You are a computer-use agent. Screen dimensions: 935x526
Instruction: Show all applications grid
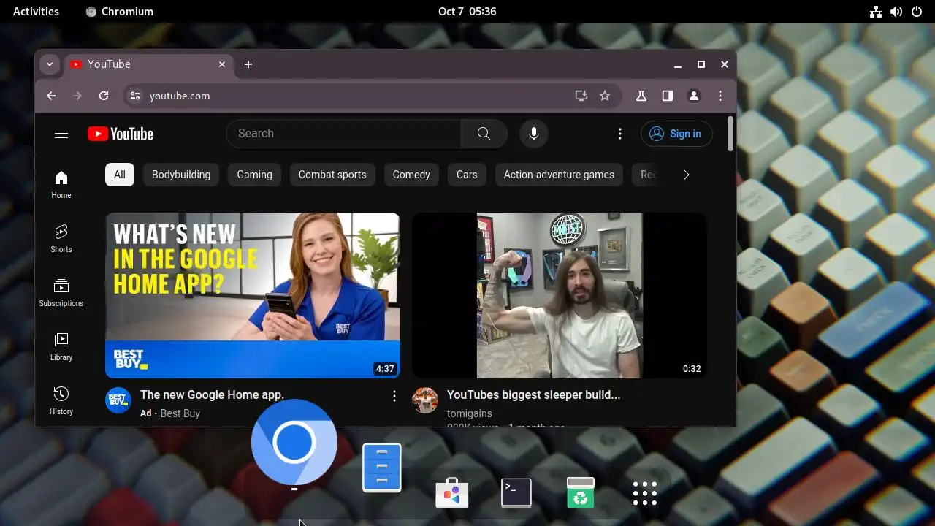(x=645, y=493)
